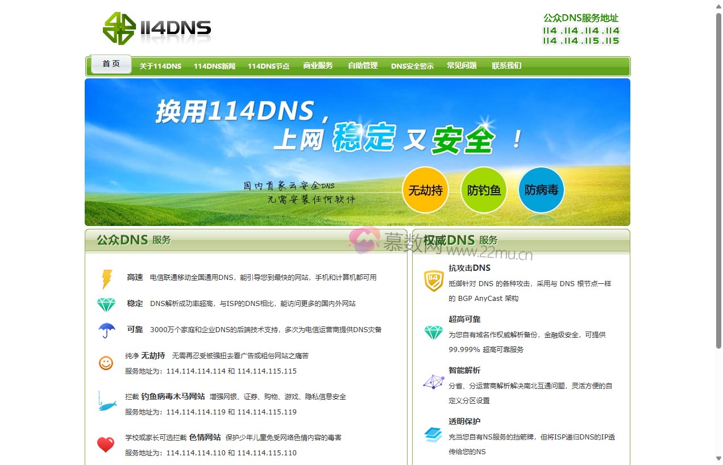Click the stacked layers icon beside 透明保护
The image size is (723, 465).
(433, 434)
